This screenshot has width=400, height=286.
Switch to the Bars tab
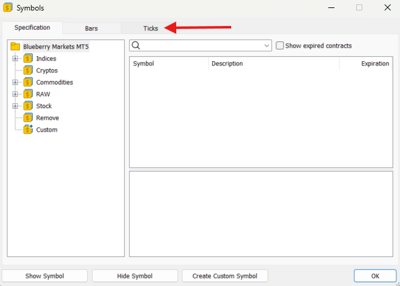pos(91,28)
